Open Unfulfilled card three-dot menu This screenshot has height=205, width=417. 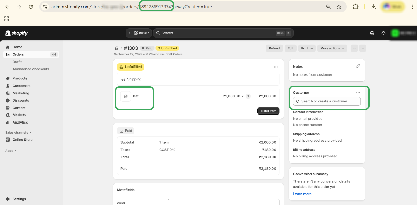click(276, 67)
